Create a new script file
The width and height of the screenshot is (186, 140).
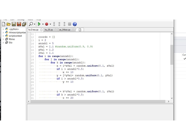(x=3, y=24)
